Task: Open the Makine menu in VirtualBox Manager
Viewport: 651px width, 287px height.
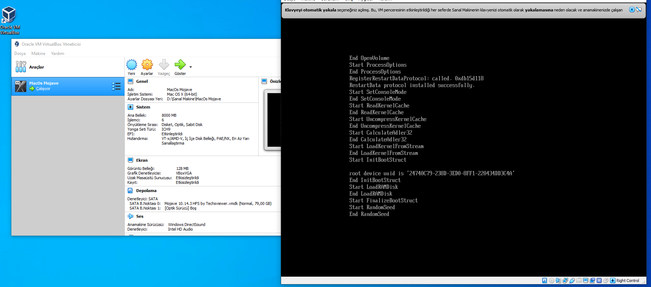Action: tap(38, 54)
